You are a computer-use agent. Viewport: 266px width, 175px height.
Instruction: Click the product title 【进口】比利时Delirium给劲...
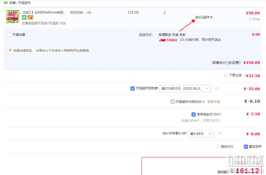coord(44,12)
